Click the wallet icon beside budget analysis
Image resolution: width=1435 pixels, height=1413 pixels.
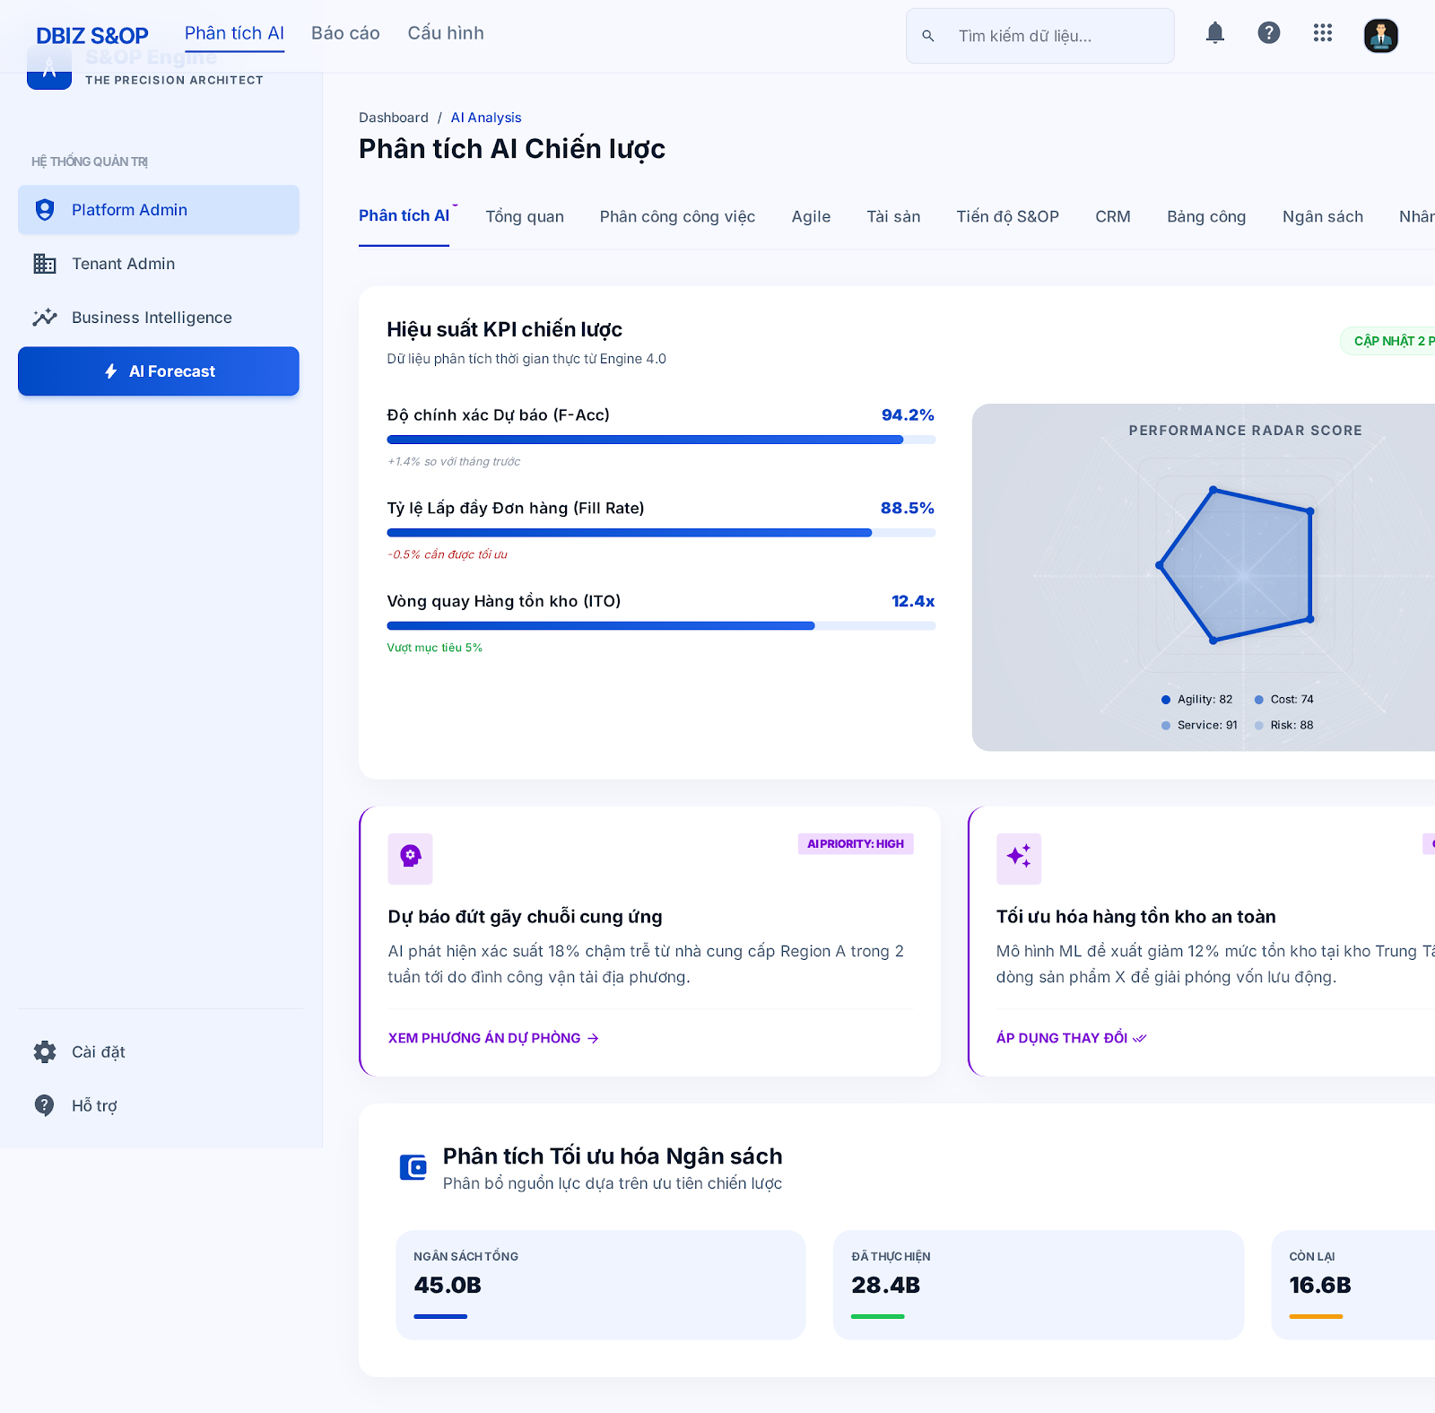(x=413, y=1167)
